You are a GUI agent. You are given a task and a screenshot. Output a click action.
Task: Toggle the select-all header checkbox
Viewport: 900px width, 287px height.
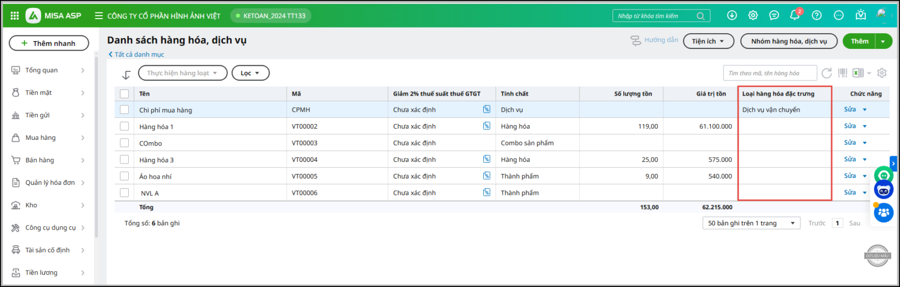click(x=124, y=94)
